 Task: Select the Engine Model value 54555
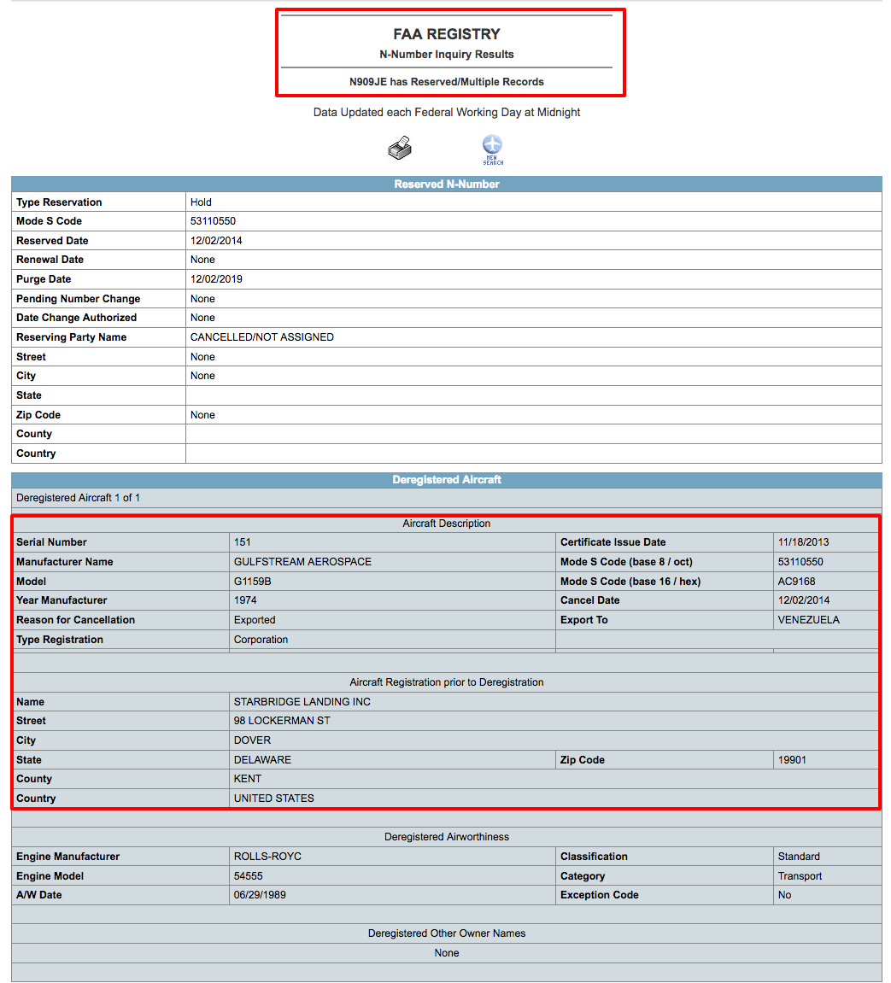(249, 875)
